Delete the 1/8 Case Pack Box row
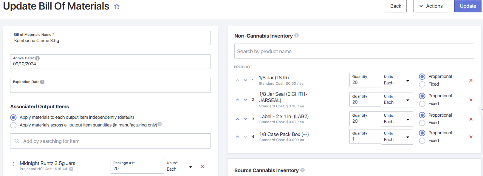 click(471, 137)
